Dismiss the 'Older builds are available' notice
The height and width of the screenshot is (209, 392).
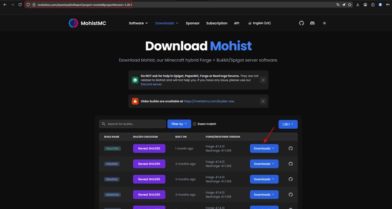263,101
